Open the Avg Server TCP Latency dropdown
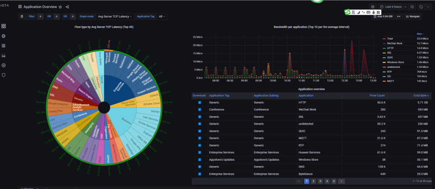 115,17
